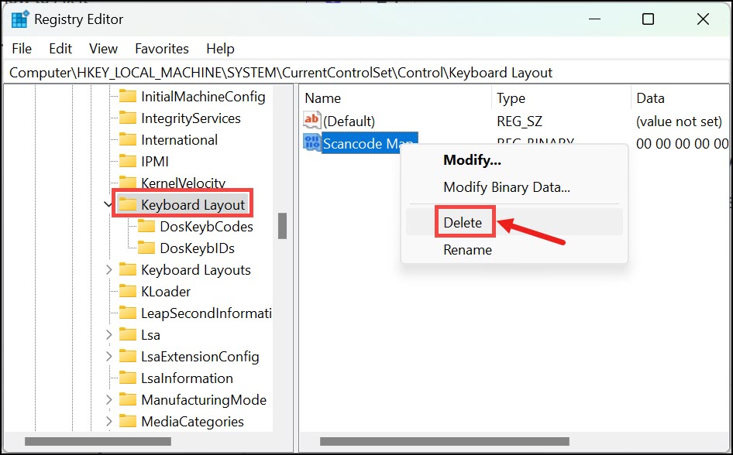Choose Modify... from the context menu

(514, 160)
